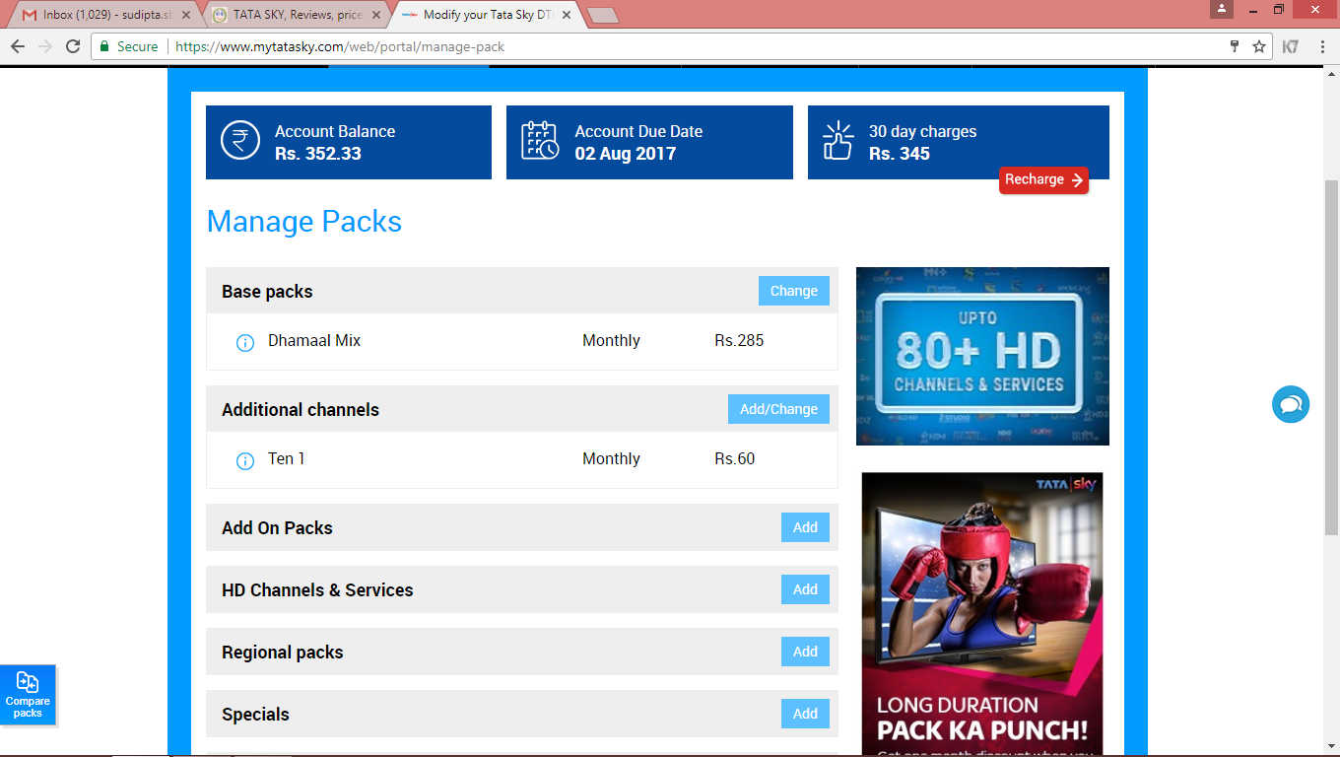Image resolution: width=1340 pixels, height=757 pixels.
Task: Click the URL address bar
Action: tap(690, 46)
